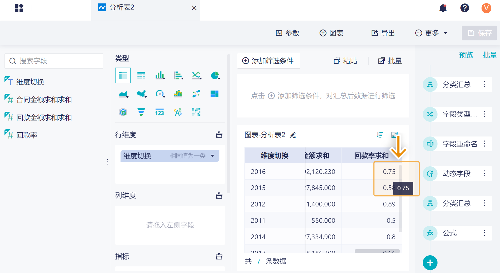Image resolution: width=500 pixels, height=273 pixels.
Task: Choose the combined bar-line chart type
Action: pyautogui.click(x=178, y=94)
